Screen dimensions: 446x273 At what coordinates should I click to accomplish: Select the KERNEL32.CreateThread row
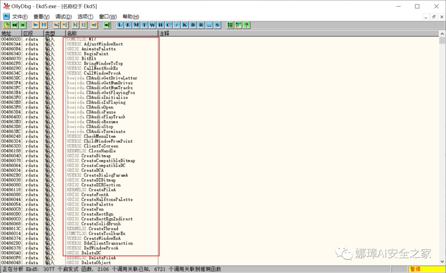[x=220, y=228]
